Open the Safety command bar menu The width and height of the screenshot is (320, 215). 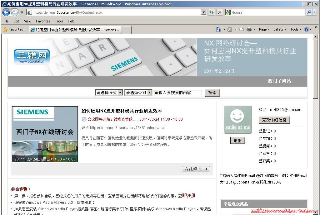tap(280, 30)
